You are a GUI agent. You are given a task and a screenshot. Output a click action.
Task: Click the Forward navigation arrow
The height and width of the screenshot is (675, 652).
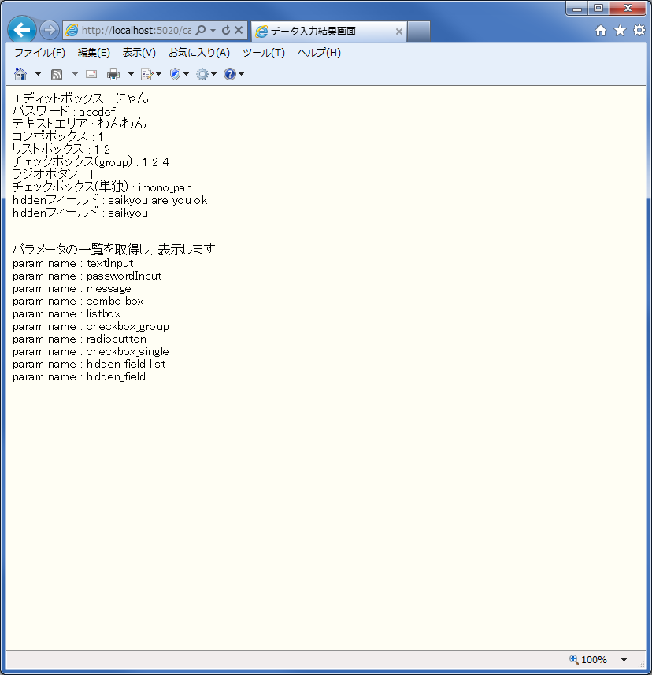(x=49, y=30)
